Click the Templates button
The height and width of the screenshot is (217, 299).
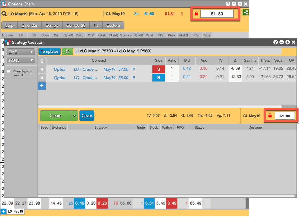[50, 51]
